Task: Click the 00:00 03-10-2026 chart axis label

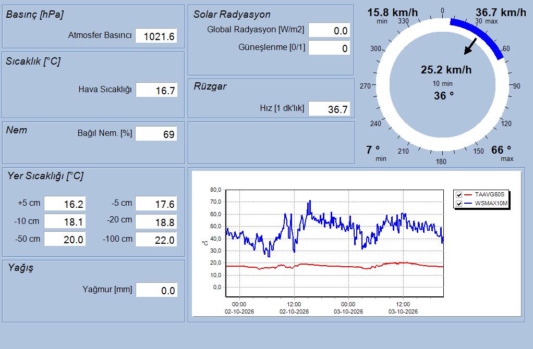Action: (348, 308)
